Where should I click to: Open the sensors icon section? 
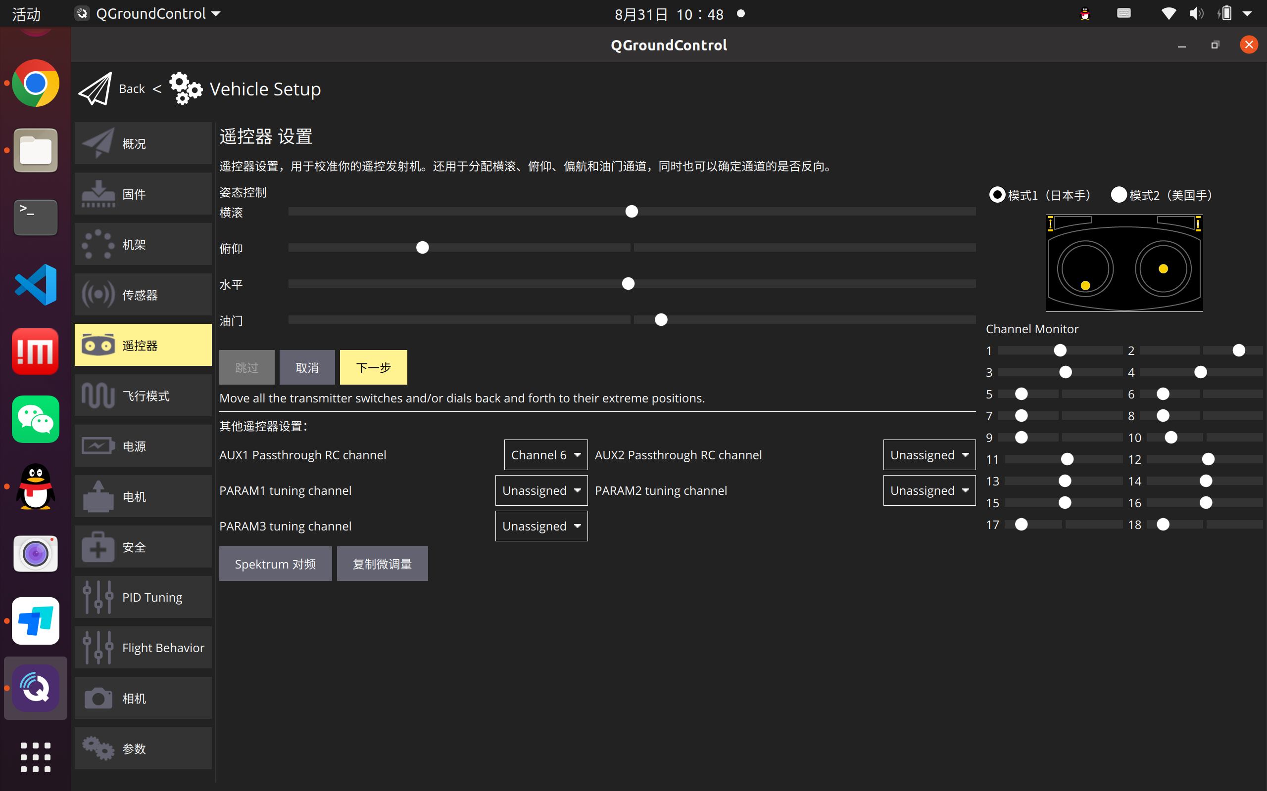pyautogui.click(x=98, y=295)
